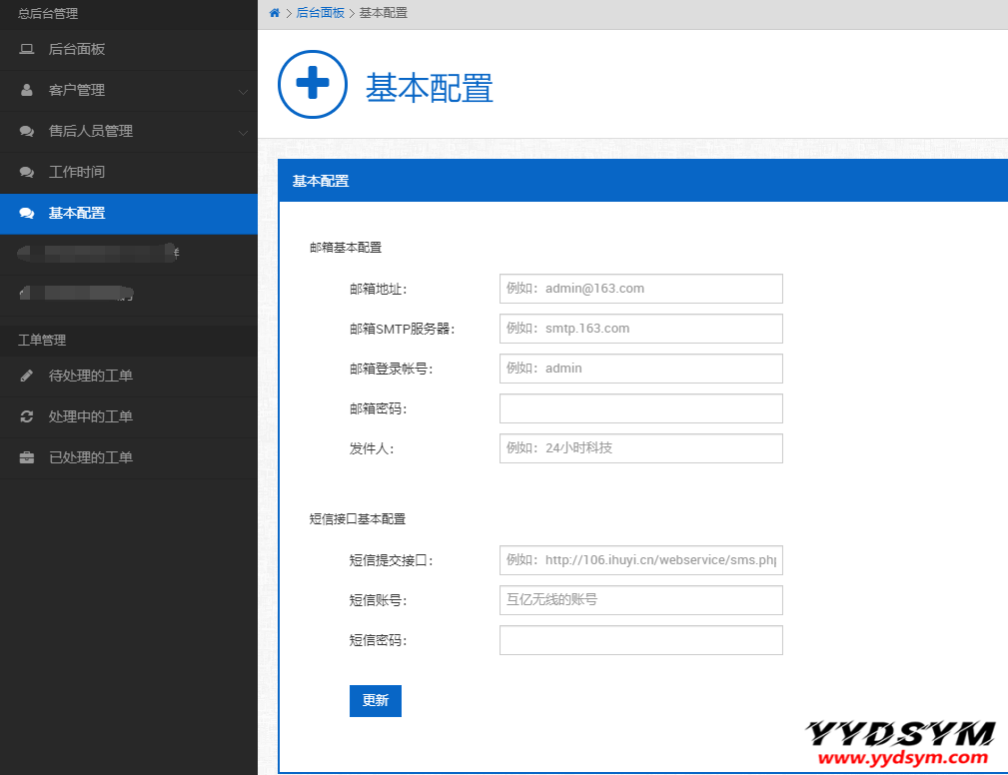
Task: Open the 基本配置 sidebar menu item
Action: tap(77, 213)
